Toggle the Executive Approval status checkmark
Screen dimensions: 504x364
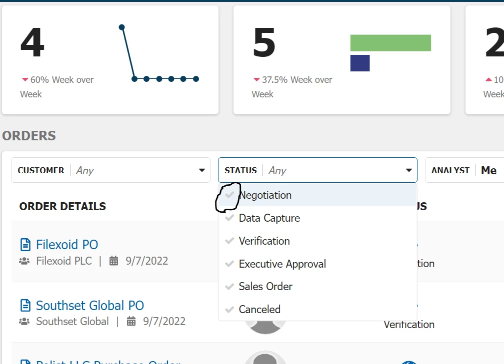coord(229,264)
